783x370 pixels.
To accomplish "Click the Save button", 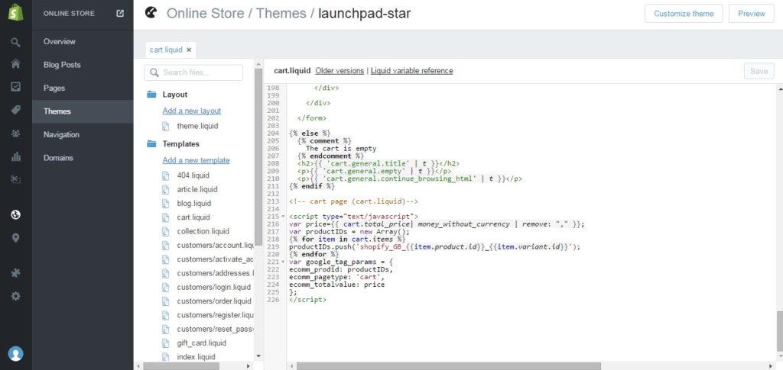I will pos(759,71).
